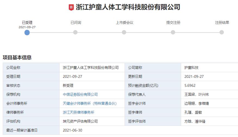Image resolution: width=238 pixels, height=137 pixels.
Task: Click the 项目基本信息 section heading
Action: click(x=17, y=58)
